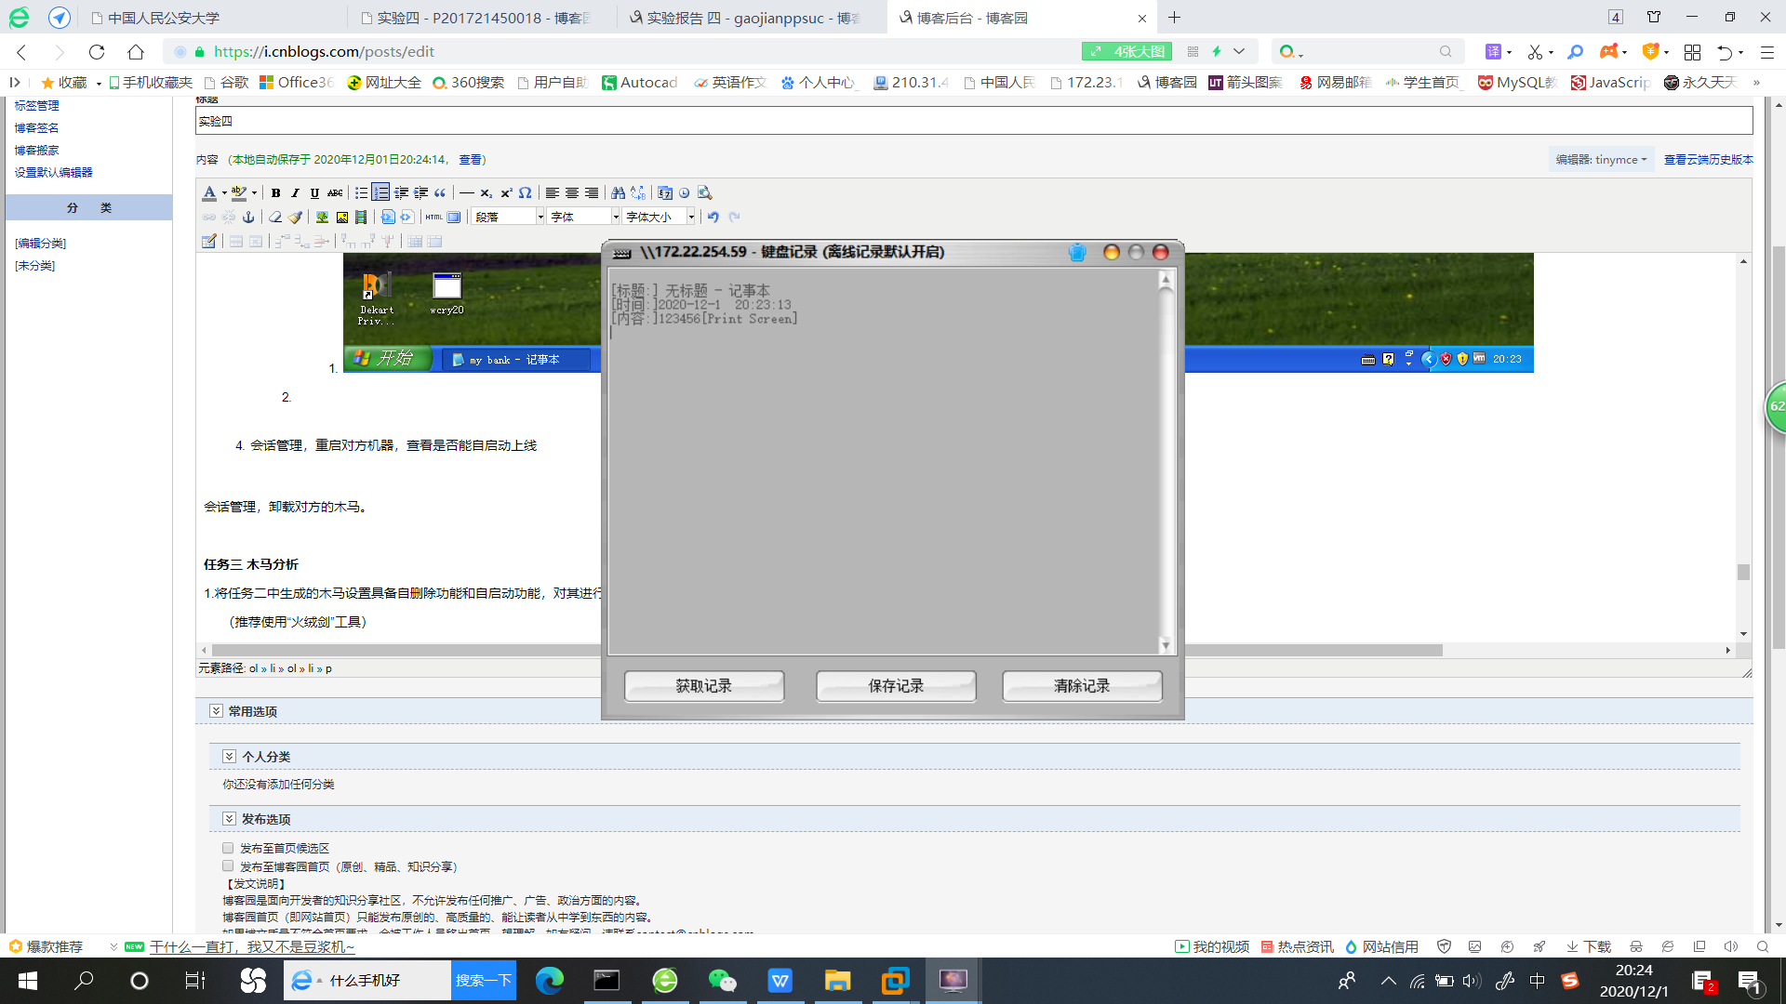
Task: Click the 清除记录 button
Action: (1082, 686)
